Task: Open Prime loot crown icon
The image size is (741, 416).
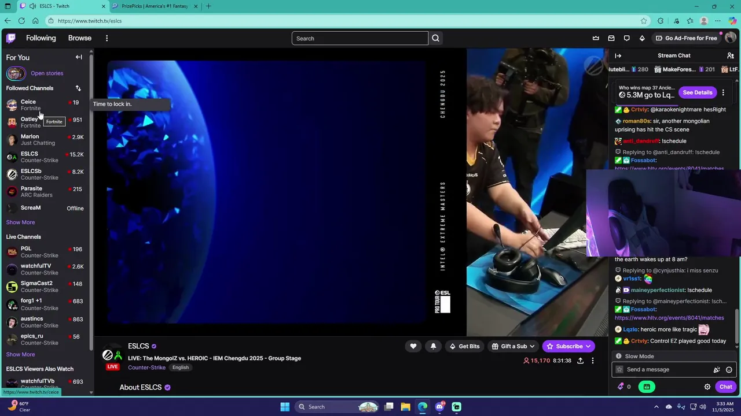Action: click(x=596, y=38)
